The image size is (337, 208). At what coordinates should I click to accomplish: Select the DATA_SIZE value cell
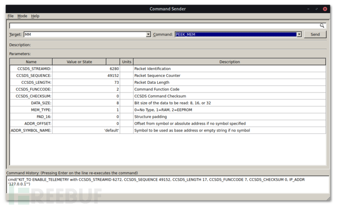click(86, 103)
